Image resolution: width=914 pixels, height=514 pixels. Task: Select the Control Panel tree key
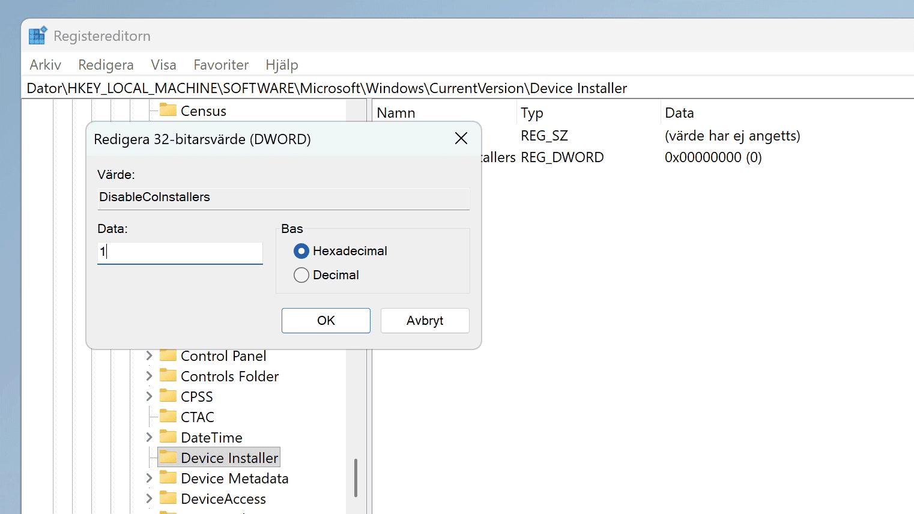[223, 356]
